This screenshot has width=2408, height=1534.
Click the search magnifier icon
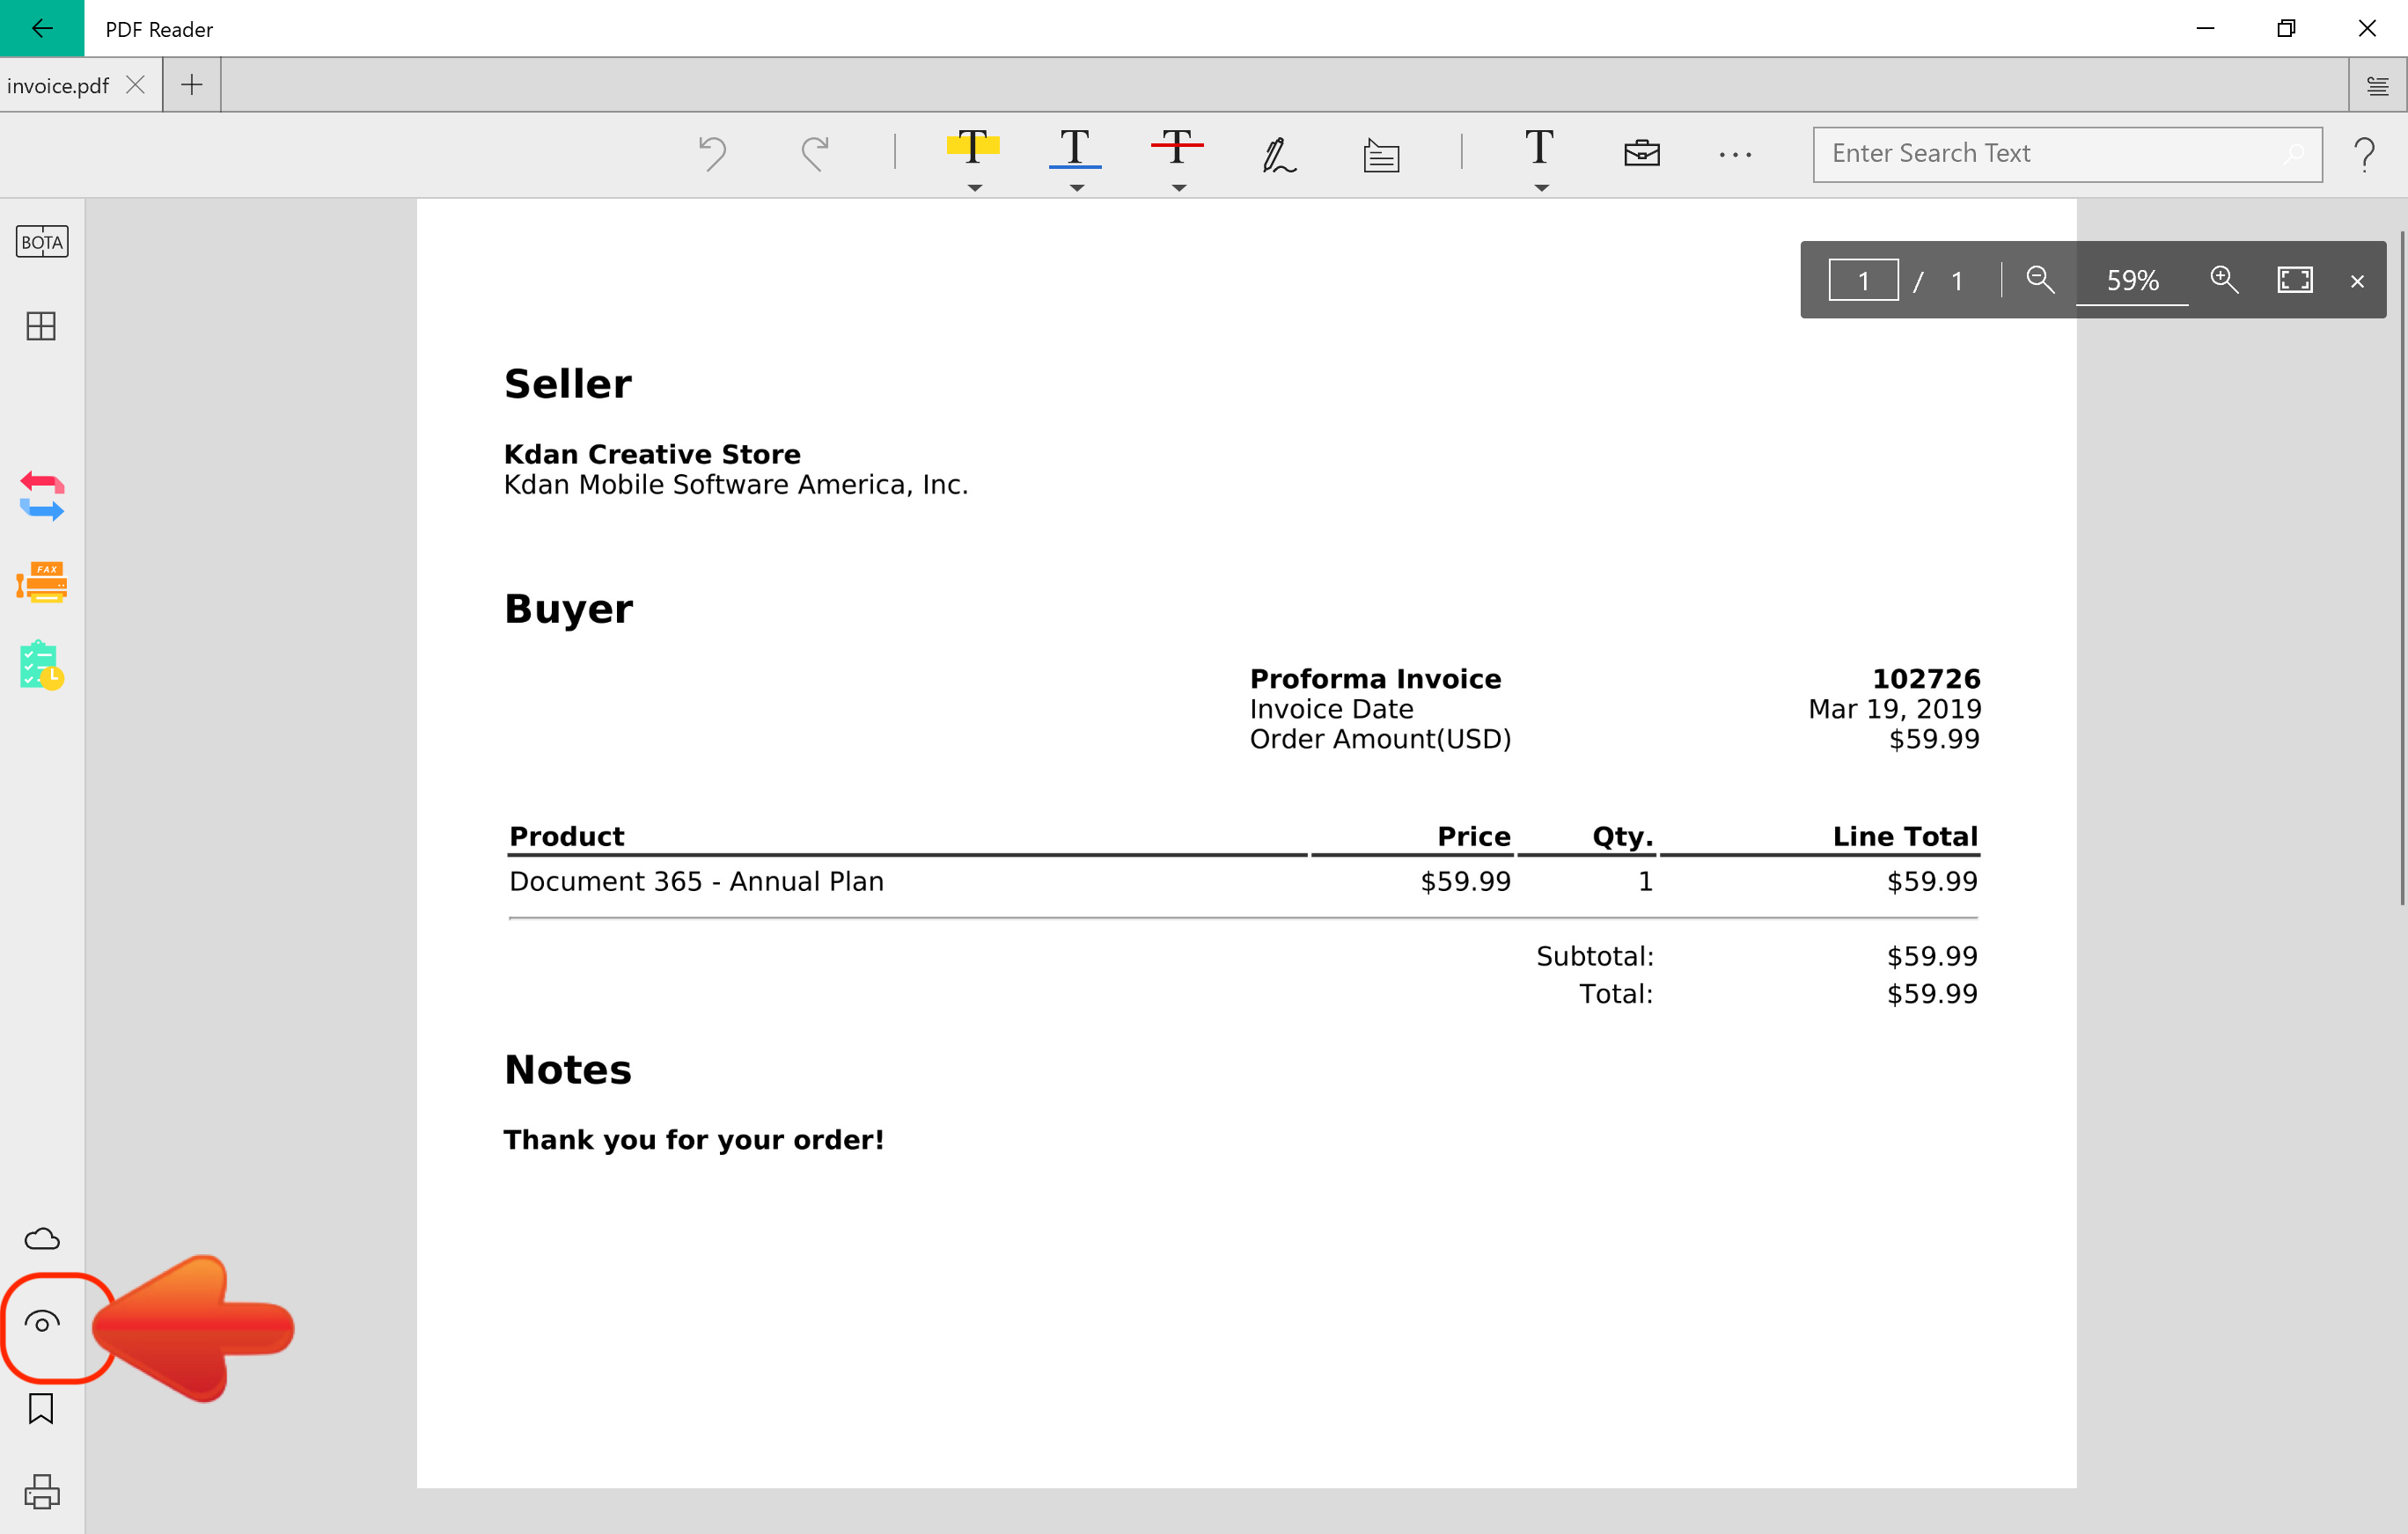(2293, 154)
